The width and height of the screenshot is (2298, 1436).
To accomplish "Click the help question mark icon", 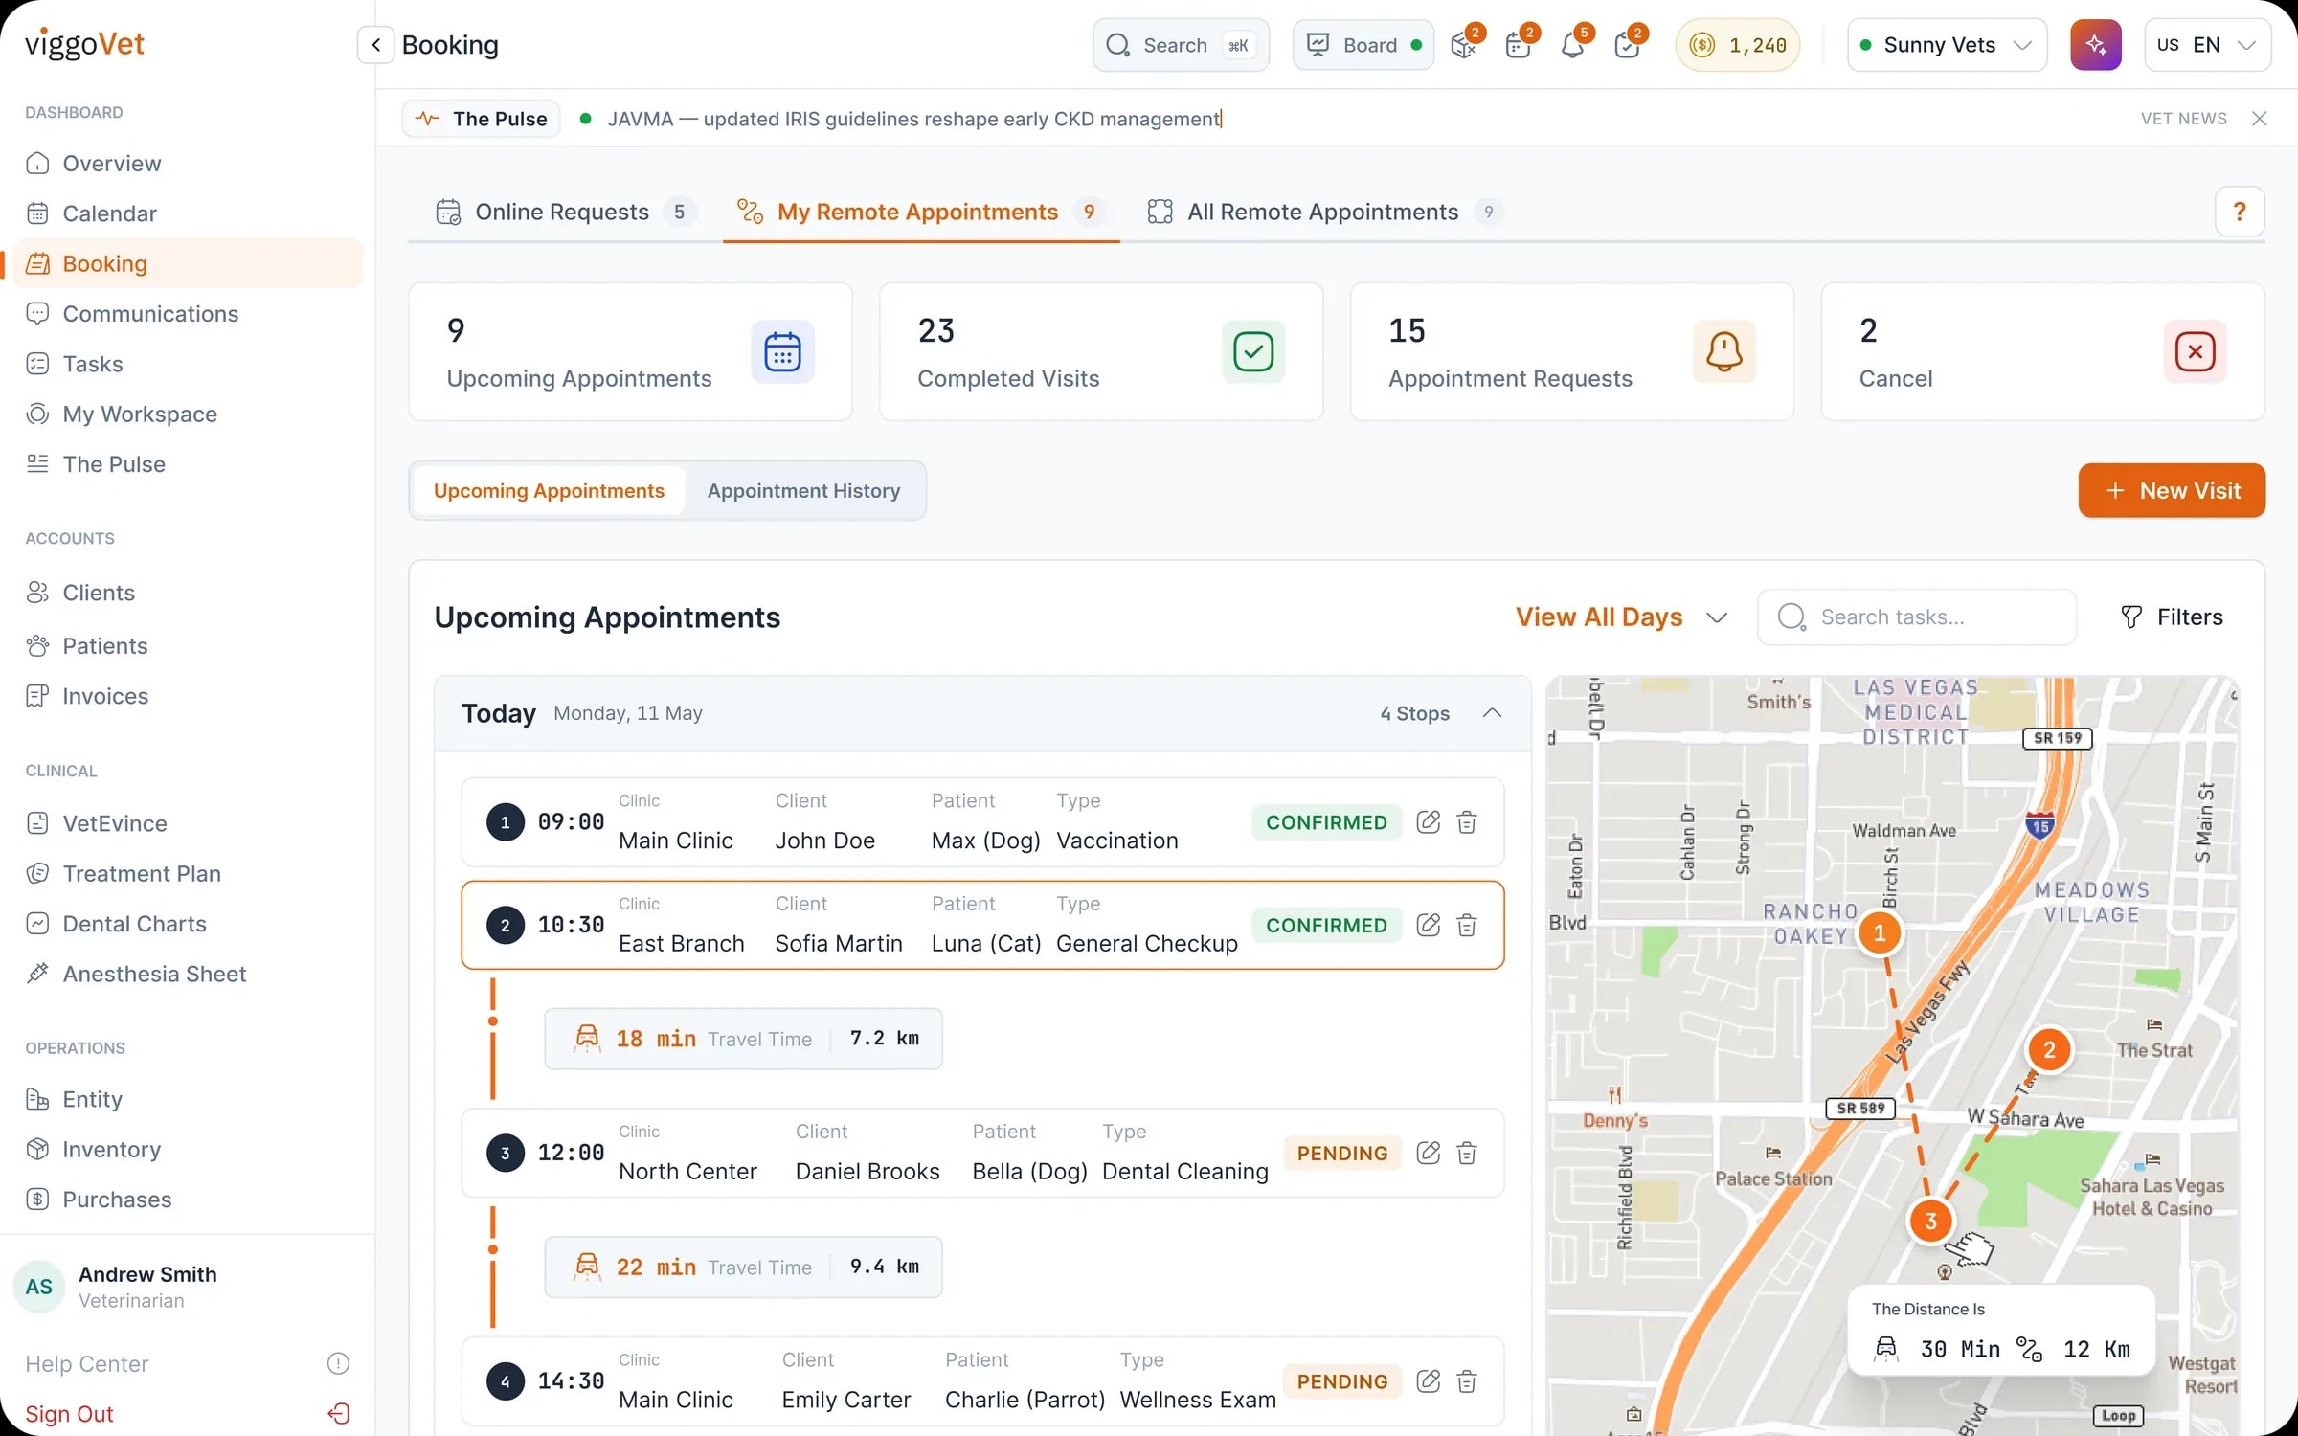I will [x=2240, y=212].
